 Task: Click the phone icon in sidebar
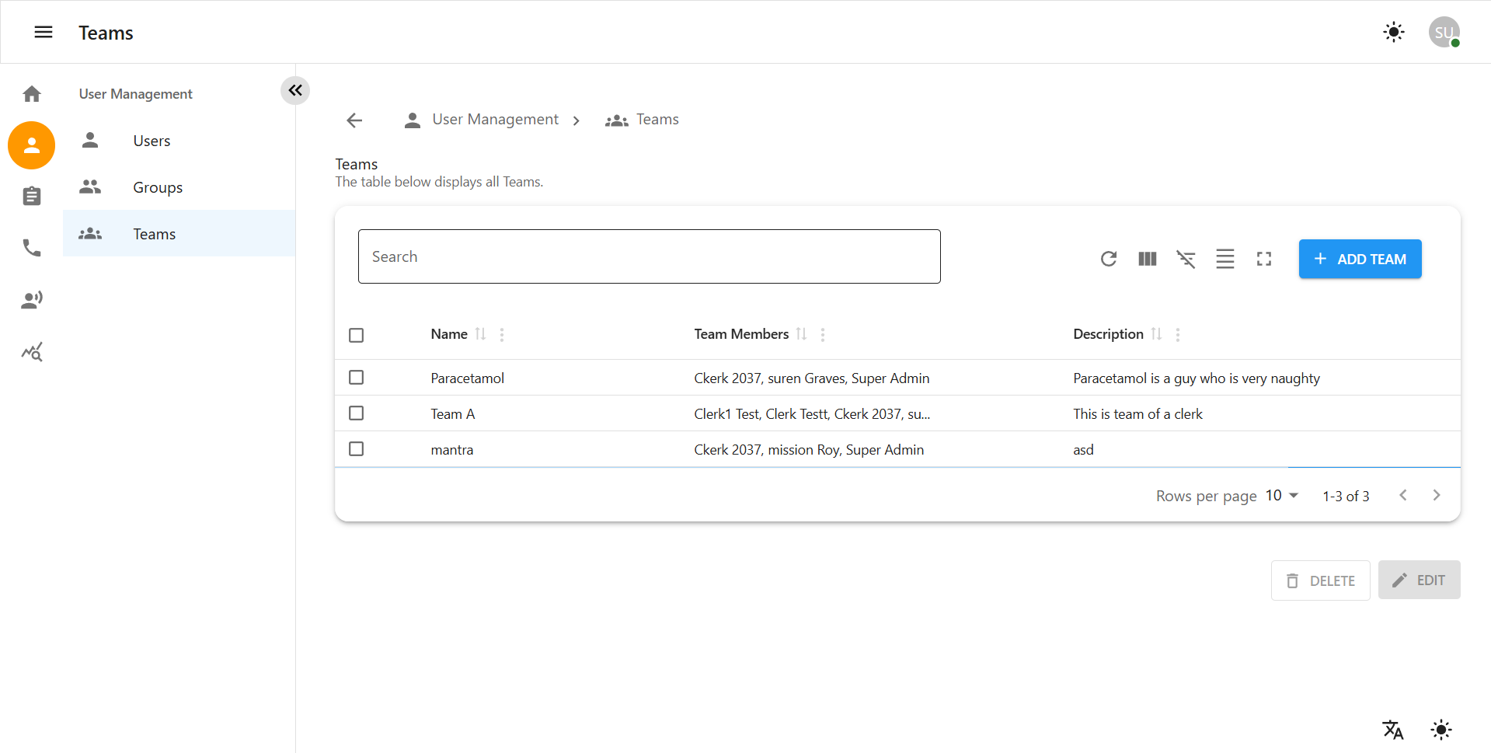click(32, 248)
